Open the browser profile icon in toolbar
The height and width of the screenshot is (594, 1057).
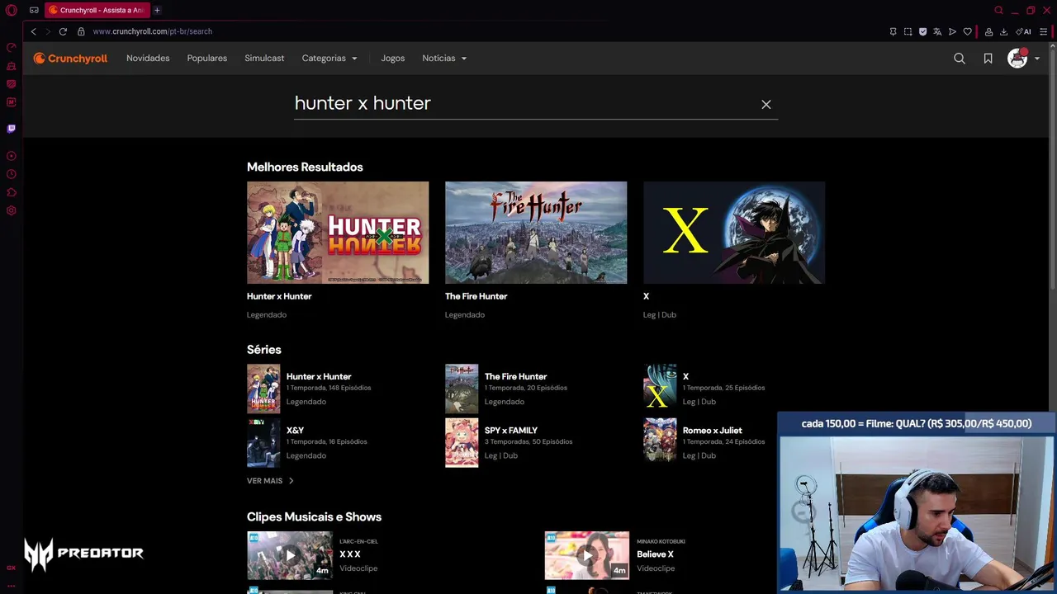[x=989, y=31]
